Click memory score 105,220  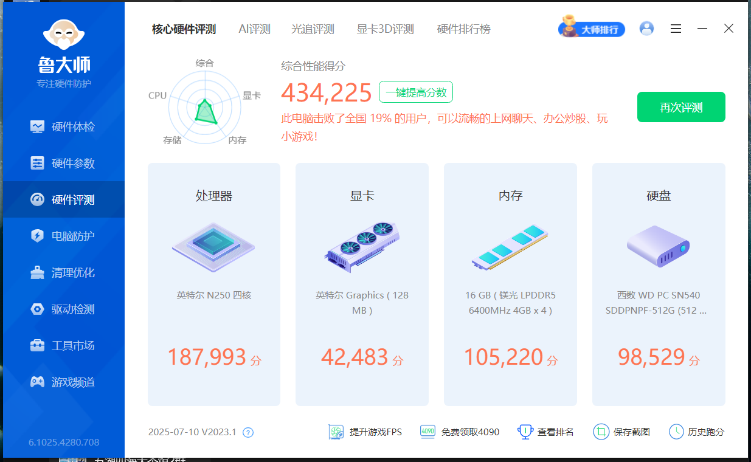click(x=503, y=357)
